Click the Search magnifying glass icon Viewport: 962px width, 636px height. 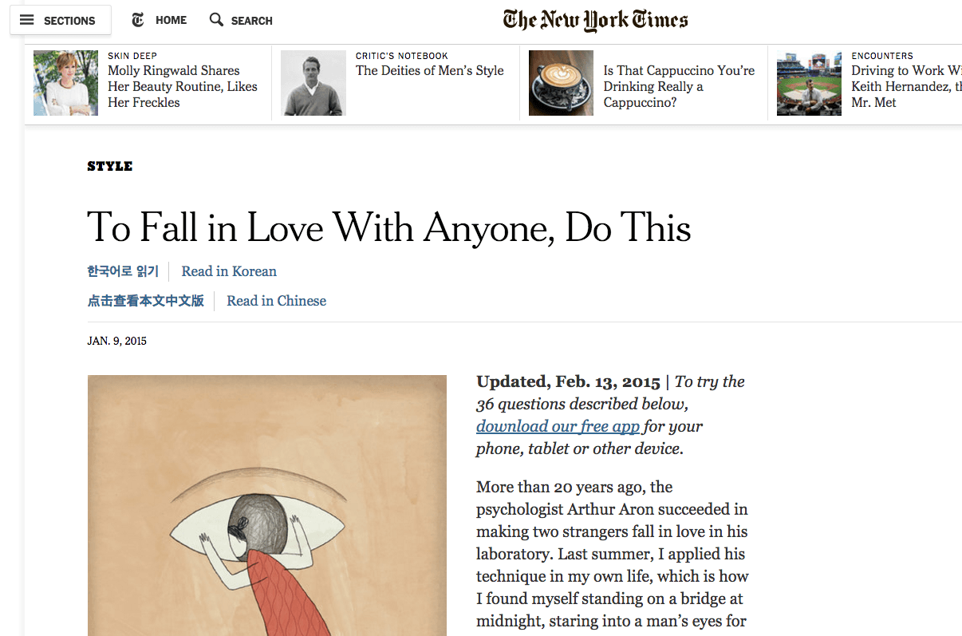tap(216, 20)
